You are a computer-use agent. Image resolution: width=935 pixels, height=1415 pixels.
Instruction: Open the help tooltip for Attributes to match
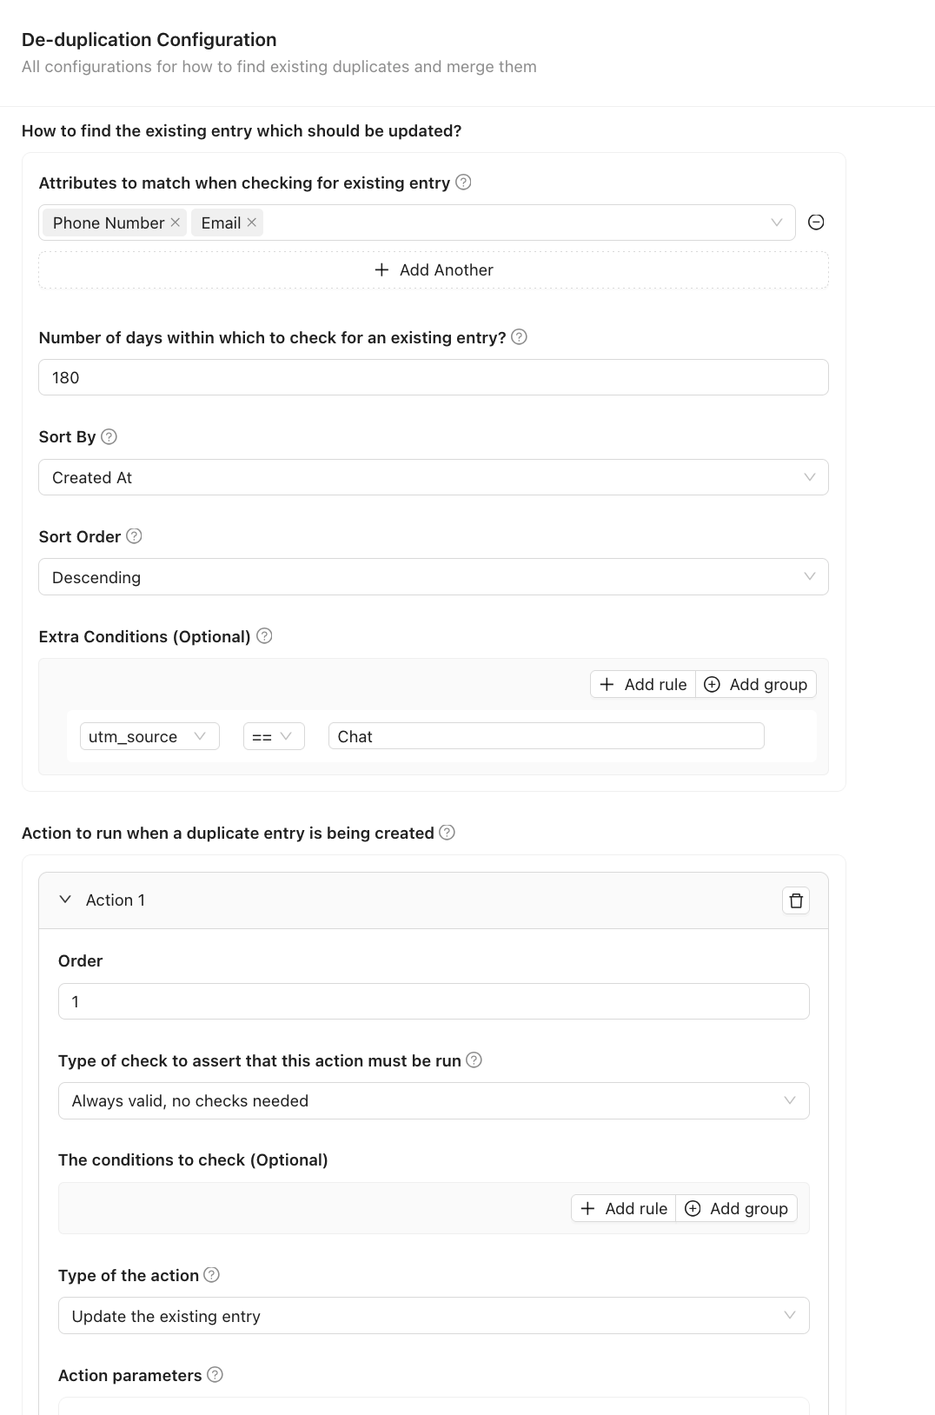coord(463,183)
